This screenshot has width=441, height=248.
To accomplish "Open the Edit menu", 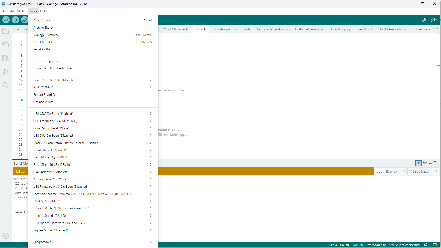I will click(11, 11).
